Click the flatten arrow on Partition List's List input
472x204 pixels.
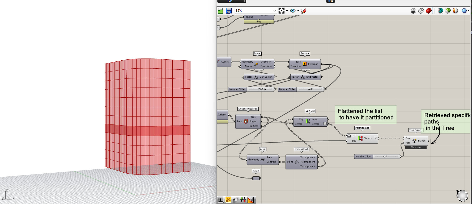349,136
